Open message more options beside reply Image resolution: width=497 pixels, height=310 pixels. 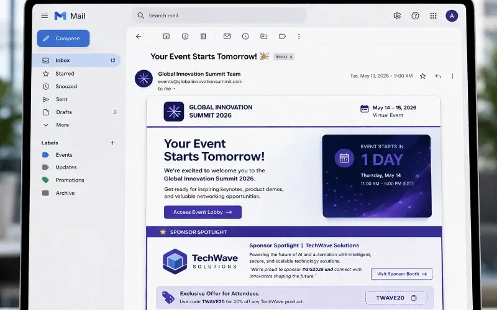[x=452, y=76]
